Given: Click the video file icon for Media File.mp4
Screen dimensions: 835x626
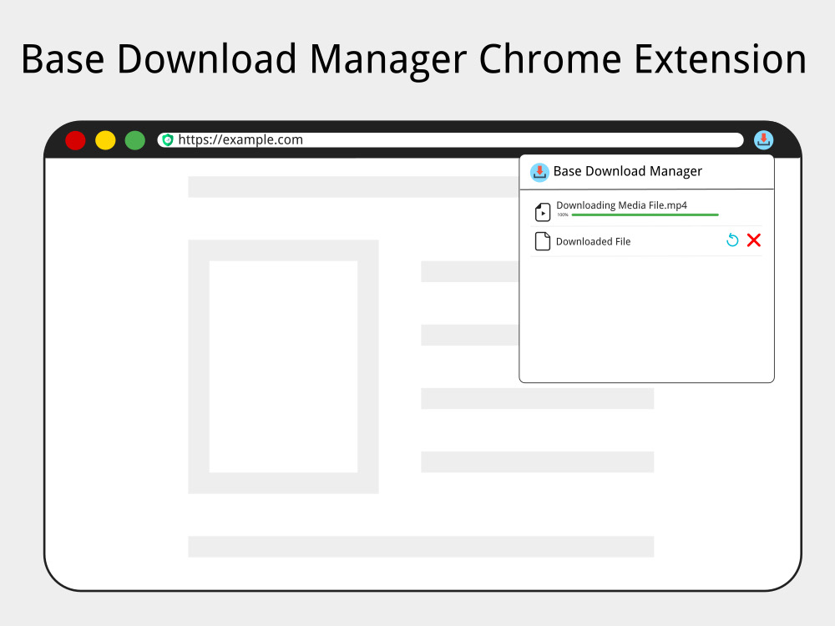Looking at the screenshot, I should point(542,212).
